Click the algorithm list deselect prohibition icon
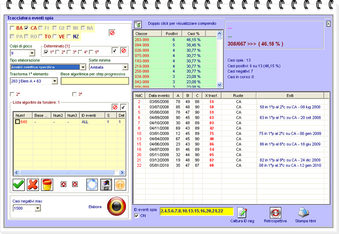339x234 pixels. pyautogui.click(x=115, y=107)
